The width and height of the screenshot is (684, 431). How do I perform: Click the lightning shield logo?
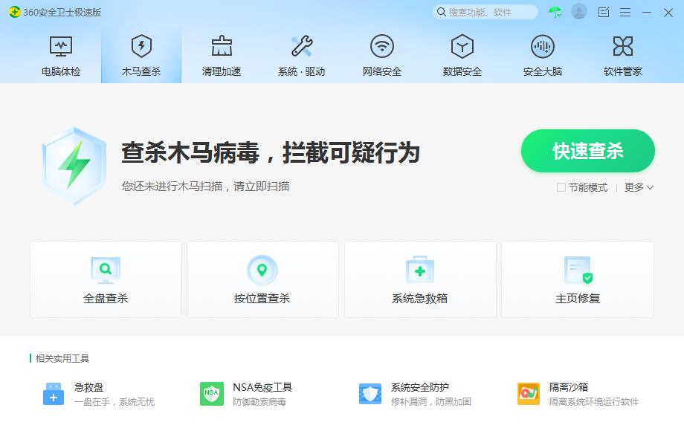(x=74, y=166)
